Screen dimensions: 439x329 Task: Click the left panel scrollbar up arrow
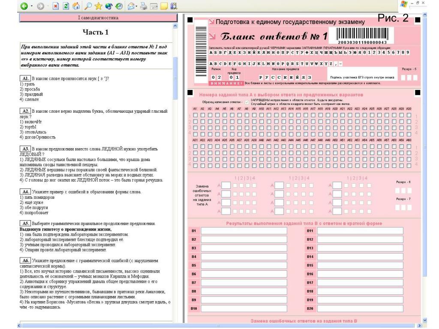175,26
